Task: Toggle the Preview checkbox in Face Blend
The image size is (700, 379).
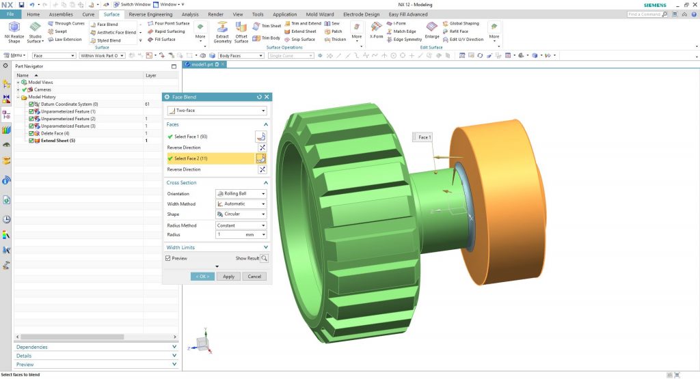Action: click(x=168, y=259)
